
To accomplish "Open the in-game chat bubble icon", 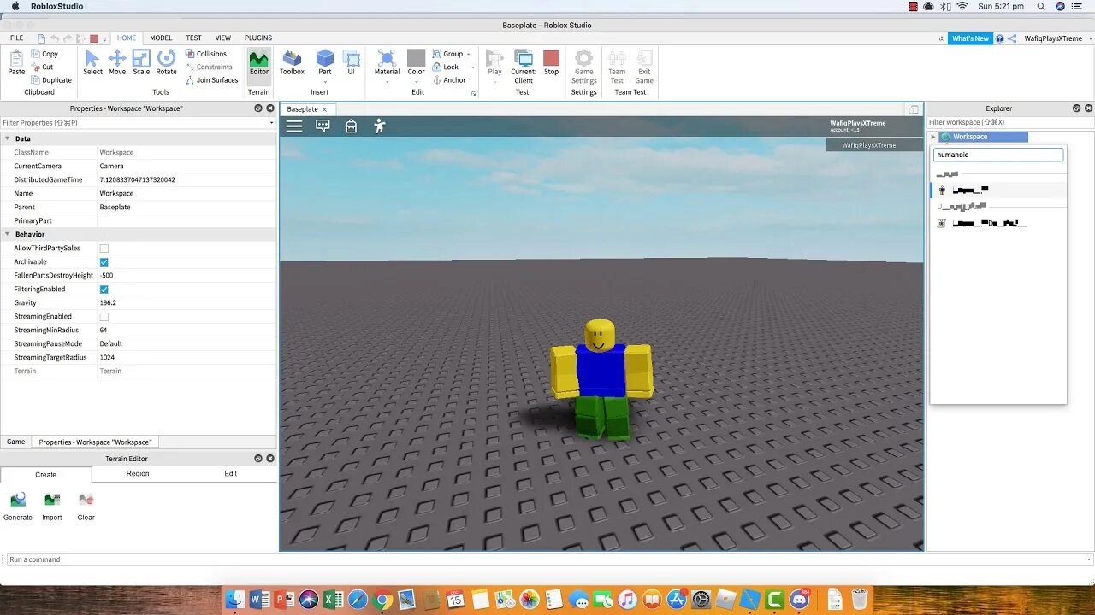I will (323, 126).
